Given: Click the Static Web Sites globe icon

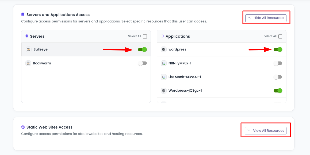Looking at the screenshot, I should tap(23, 127).
